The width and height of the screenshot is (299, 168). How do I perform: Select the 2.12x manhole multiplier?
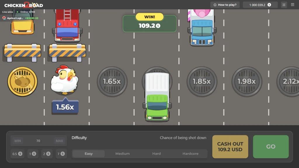pyautogui.click(x=288, y=82)
